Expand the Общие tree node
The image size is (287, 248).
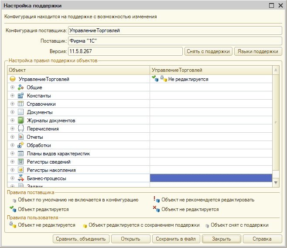(x=13, y=87)
